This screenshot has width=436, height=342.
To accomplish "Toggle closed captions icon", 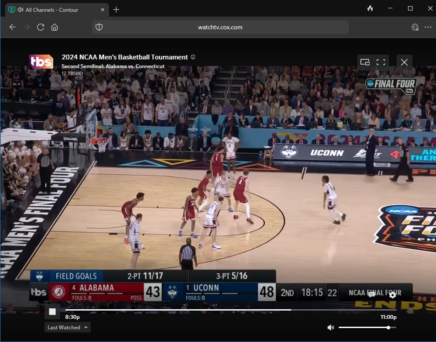I will (371, 295).
